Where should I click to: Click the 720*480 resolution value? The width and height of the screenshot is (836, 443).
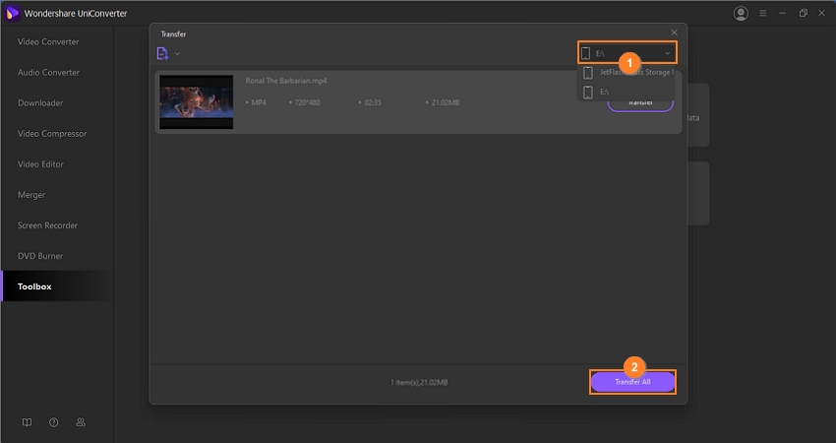(x=307, y=102)
